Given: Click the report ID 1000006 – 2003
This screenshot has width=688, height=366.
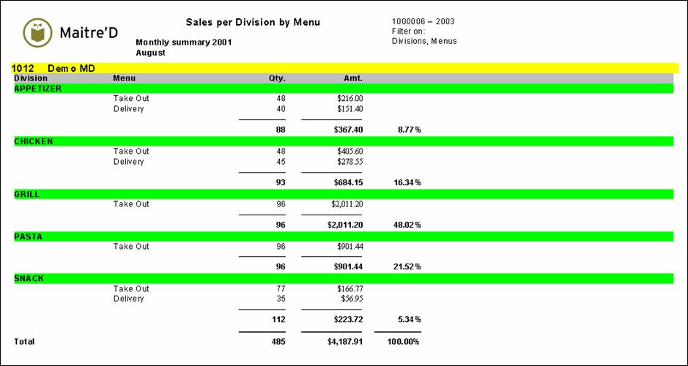Looking at the screenshot, I should 423,22.
